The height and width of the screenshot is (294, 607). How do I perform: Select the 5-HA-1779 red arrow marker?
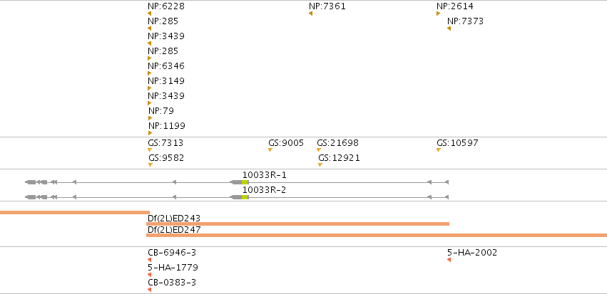tap(149, 275)
